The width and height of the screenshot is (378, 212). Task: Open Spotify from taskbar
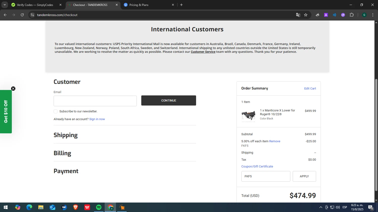99,207
